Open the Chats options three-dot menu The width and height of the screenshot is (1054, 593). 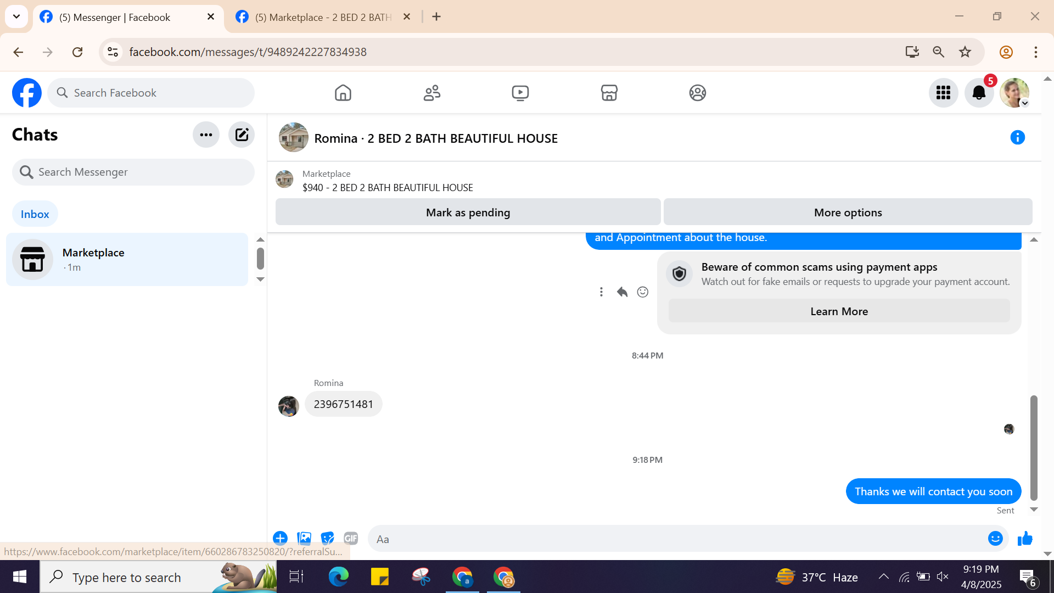tap(206, 135)
